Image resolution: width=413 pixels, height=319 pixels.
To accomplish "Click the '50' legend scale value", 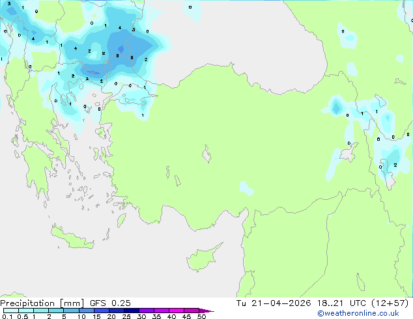I will click(x=201, y=316).
